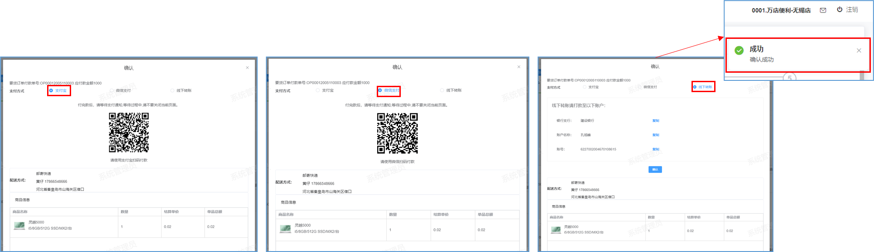Image resolution: width=874 pixels, height=252 pixels.
Task: Copy account number 6227002004670108615 via 复制
Action: pyautogui.click(x=656, y=149)
